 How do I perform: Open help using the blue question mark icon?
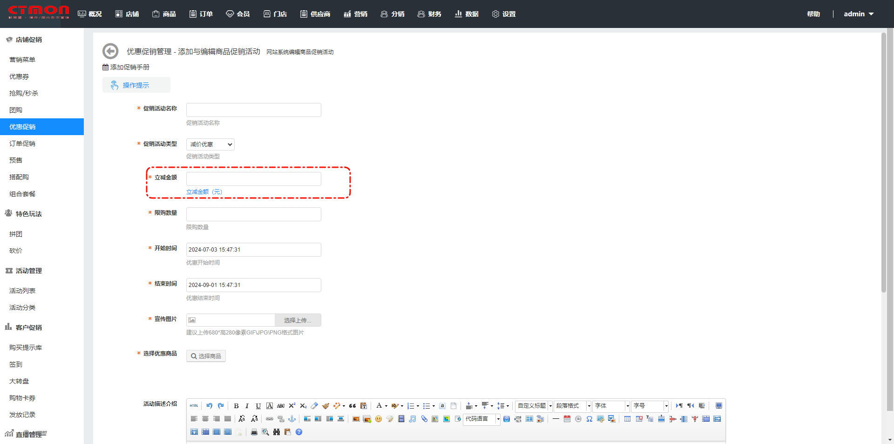(x=299, y=432)
